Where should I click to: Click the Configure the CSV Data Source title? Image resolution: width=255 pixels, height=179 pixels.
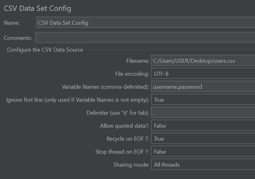pos(45,49)
